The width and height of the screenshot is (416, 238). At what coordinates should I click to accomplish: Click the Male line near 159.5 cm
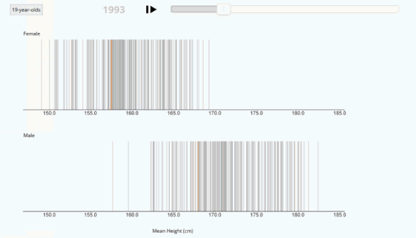[x=129, y=176]
